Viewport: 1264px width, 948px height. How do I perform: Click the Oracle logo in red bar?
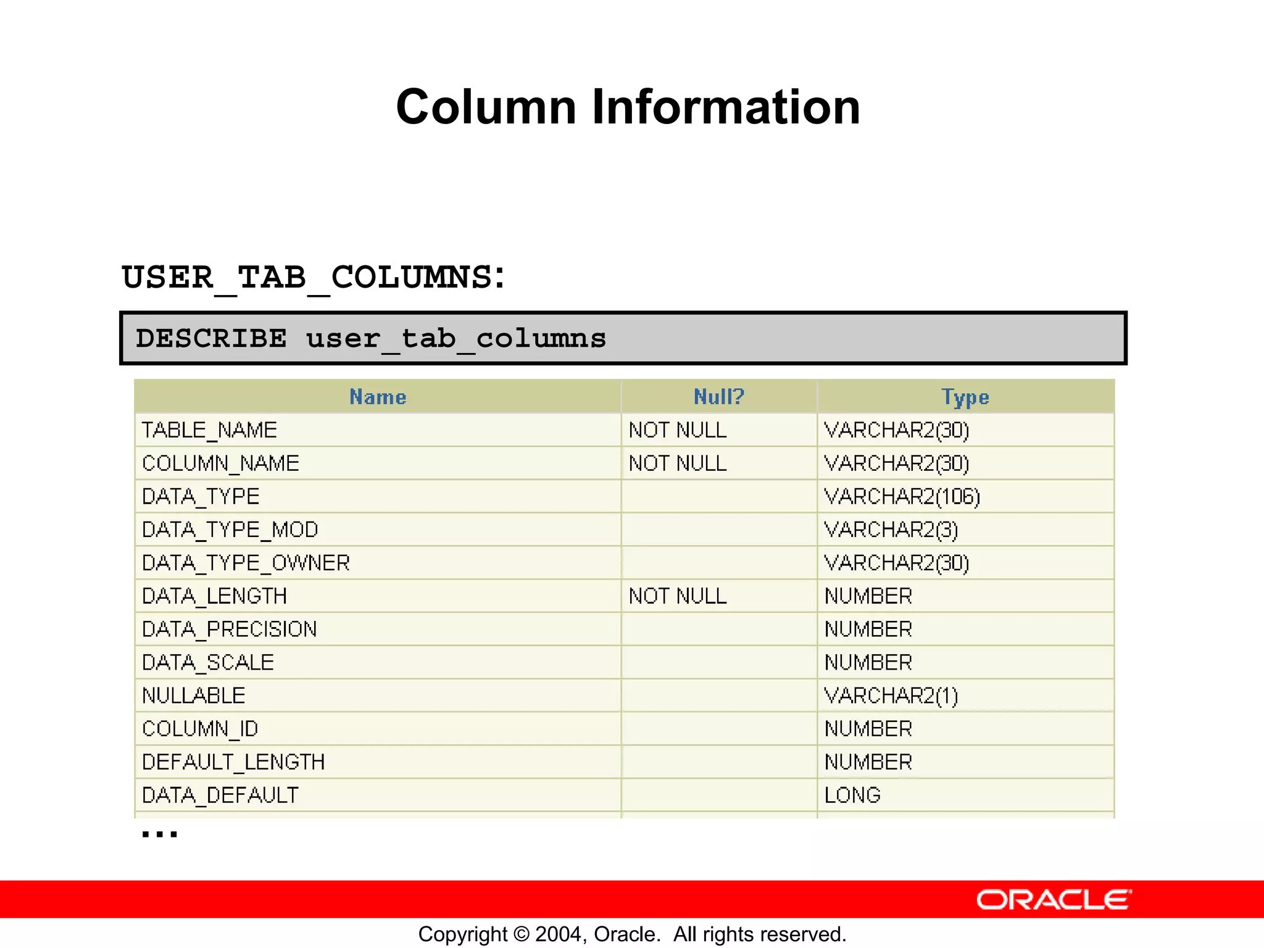(x=1054, y=900)
